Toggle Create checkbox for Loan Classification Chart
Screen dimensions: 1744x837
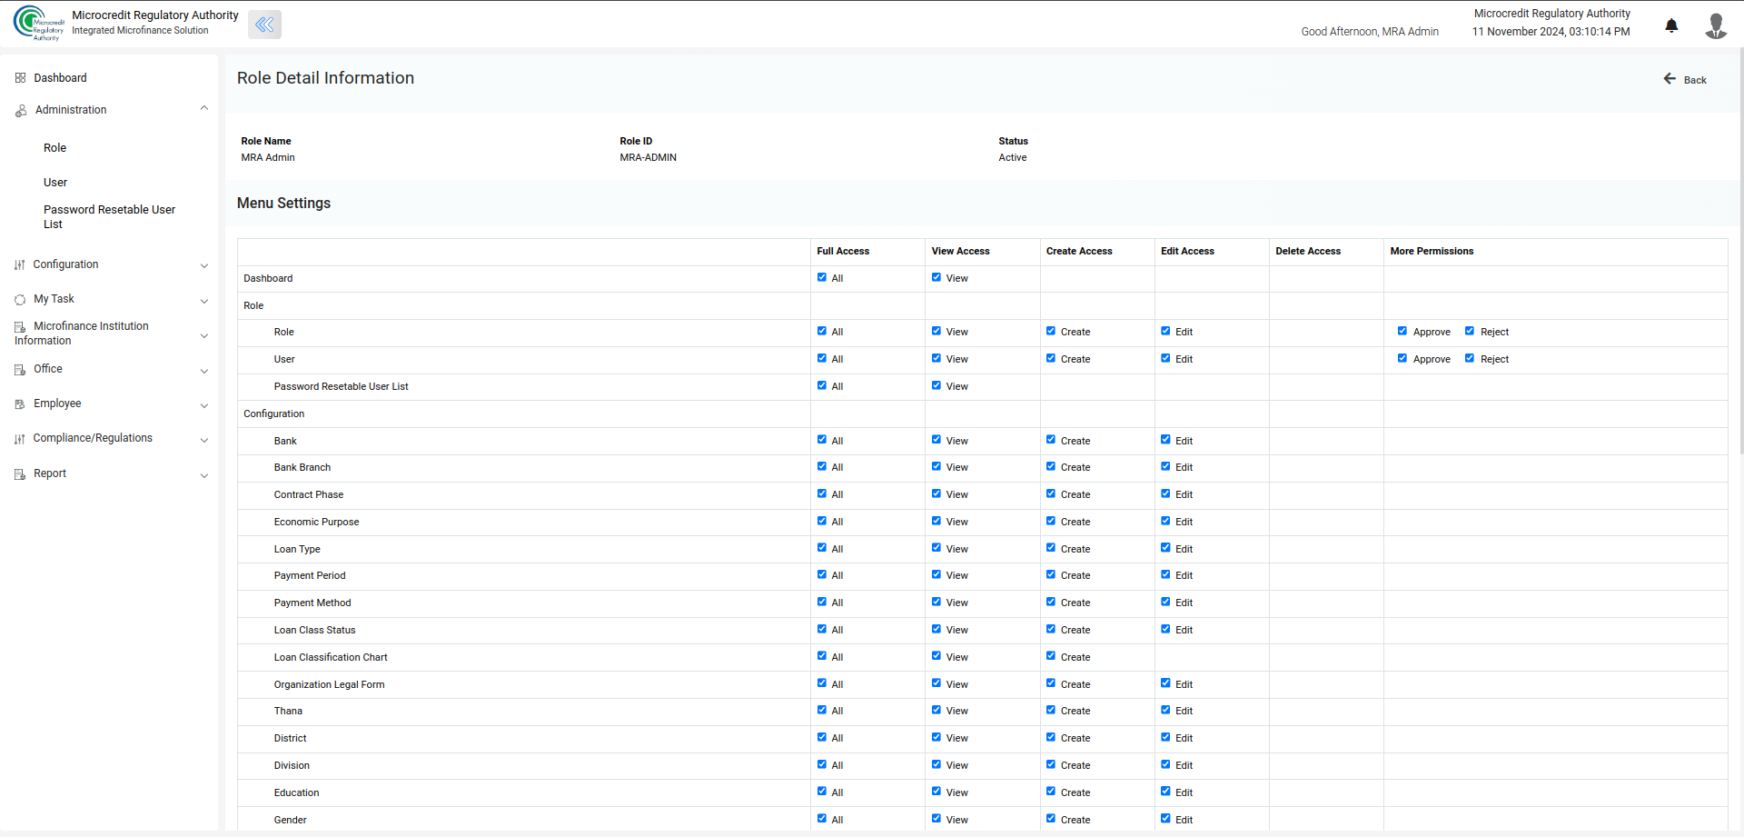pyautogui.click(x=1051, y=656)
